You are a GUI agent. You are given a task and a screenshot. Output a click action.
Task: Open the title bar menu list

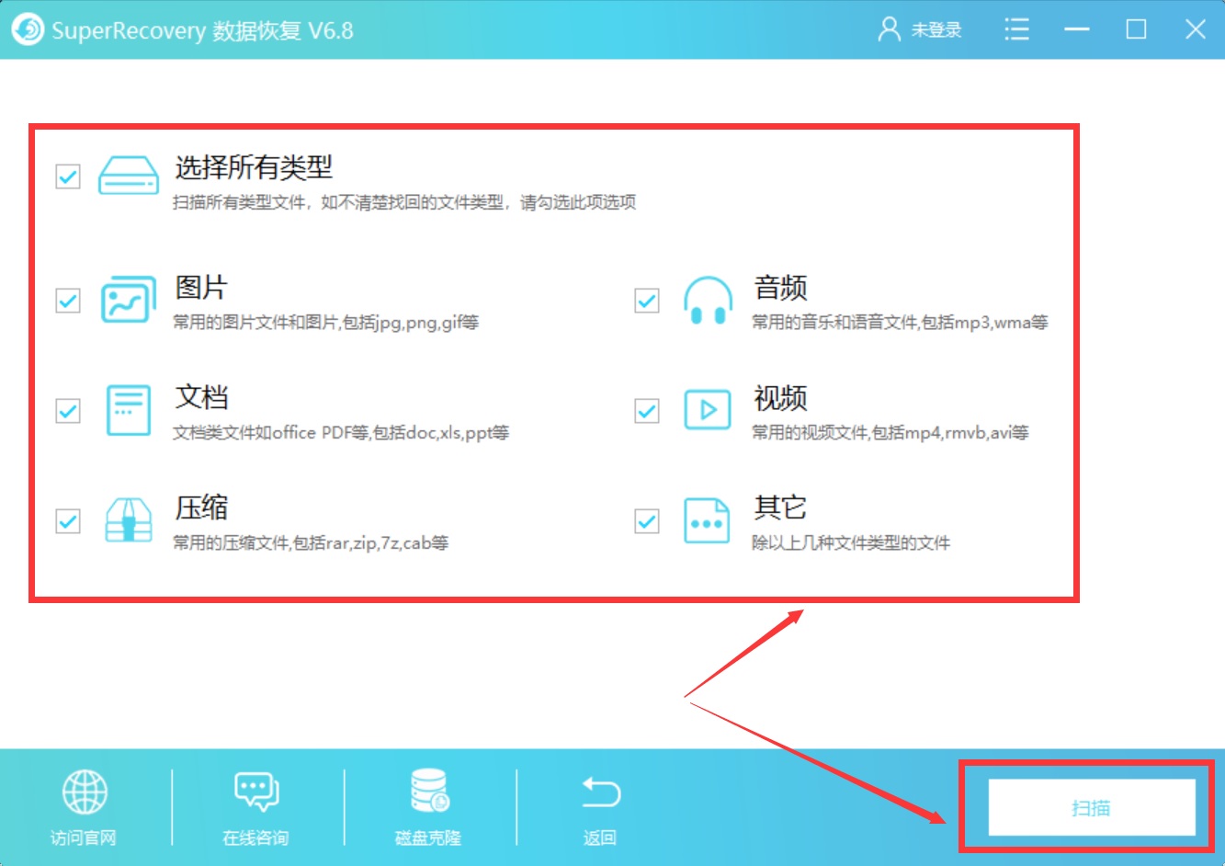(x=1016, y=28)
